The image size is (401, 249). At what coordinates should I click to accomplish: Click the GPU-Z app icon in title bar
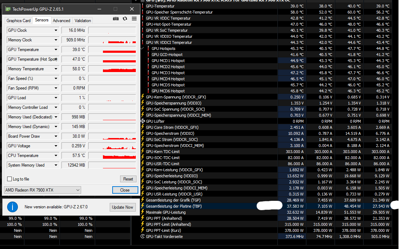pos(8,9)
